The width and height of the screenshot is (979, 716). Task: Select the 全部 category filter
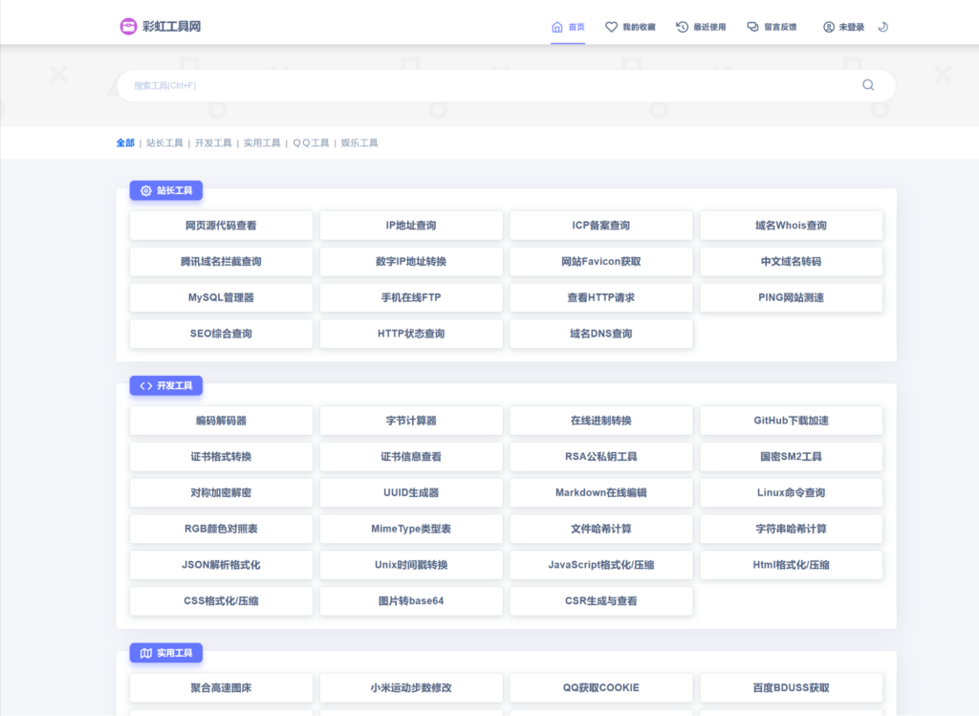point(124,142)
